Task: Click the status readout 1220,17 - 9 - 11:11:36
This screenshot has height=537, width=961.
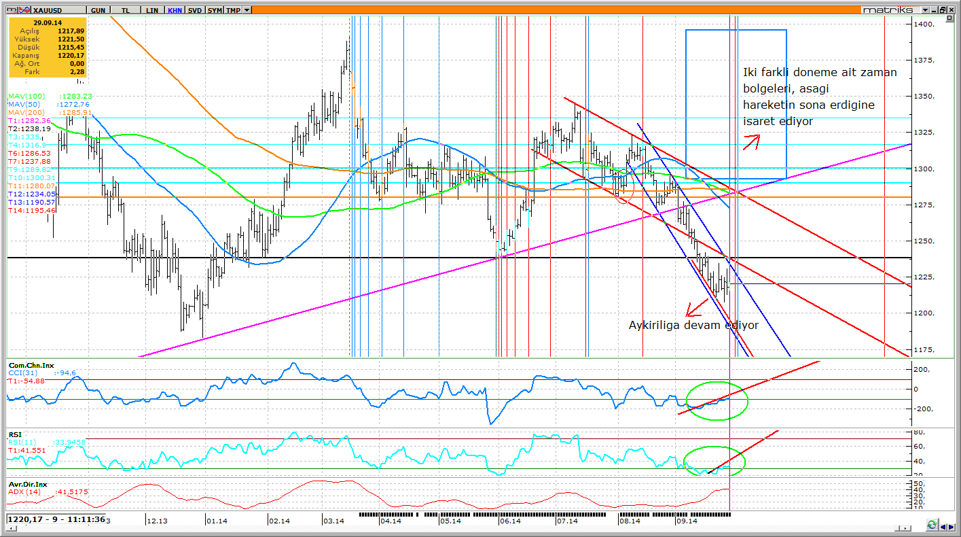Action: tap(56, 519)
